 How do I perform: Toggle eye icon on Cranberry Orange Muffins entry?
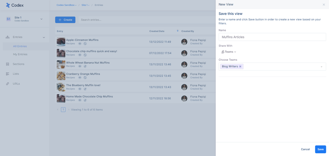(x=80, y=77)
